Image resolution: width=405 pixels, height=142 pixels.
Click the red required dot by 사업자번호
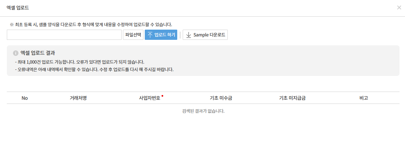[x=163, y=96]
